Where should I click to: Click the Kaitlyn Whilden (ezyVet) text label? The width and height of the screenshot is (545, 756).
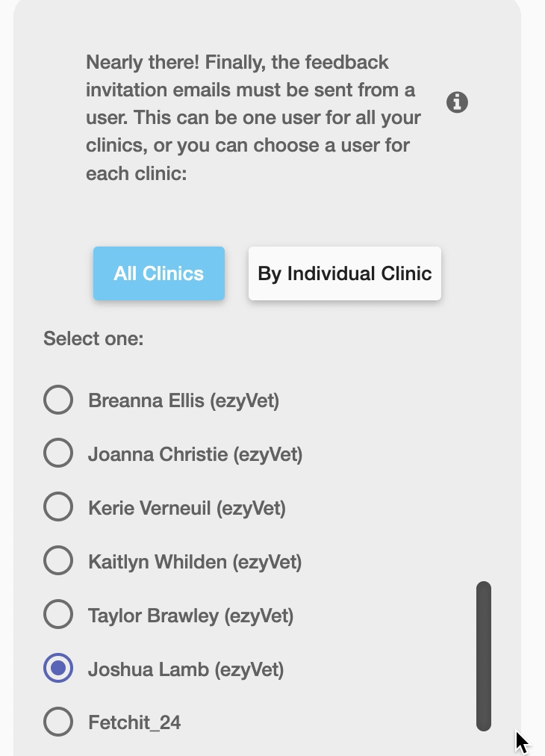pos(195,562)
